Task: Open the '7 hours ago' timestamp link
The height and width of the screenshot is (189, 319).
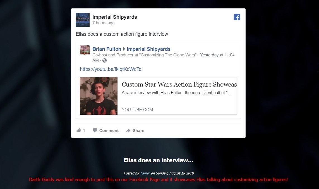Action: point(103,23)
